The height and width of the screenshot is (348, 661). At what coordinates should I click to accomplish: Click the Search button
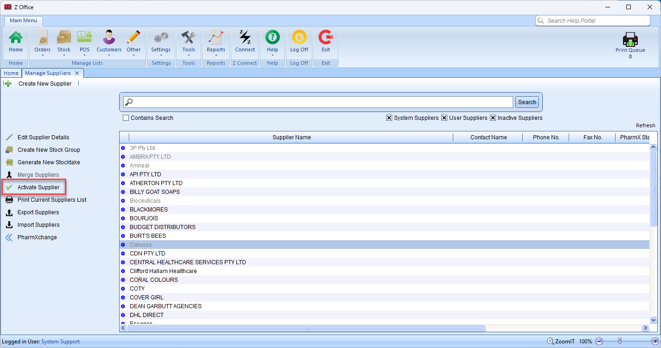(x=527, y=102)
